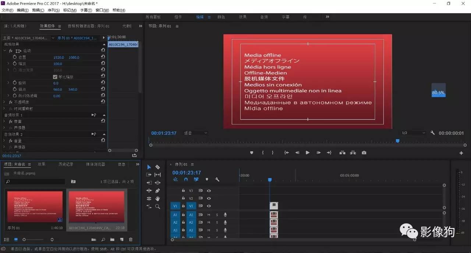Toggle the 等比缩放 uniform scale checkbox
471x253 pixels.
(x=55, y=77)
